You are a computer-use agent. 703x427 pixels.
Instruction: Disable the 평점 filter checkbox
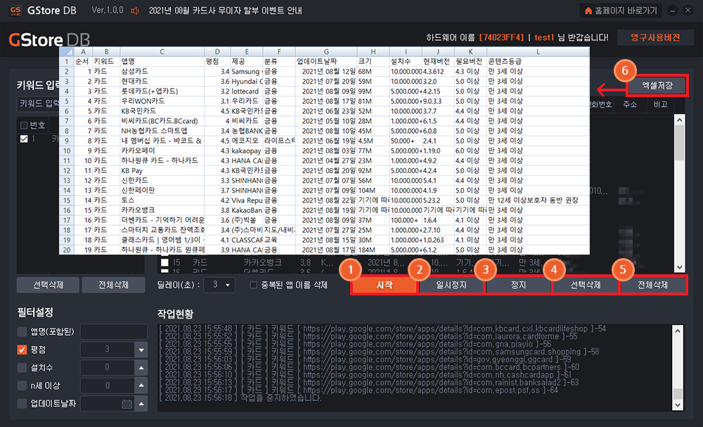coord(22,350)
